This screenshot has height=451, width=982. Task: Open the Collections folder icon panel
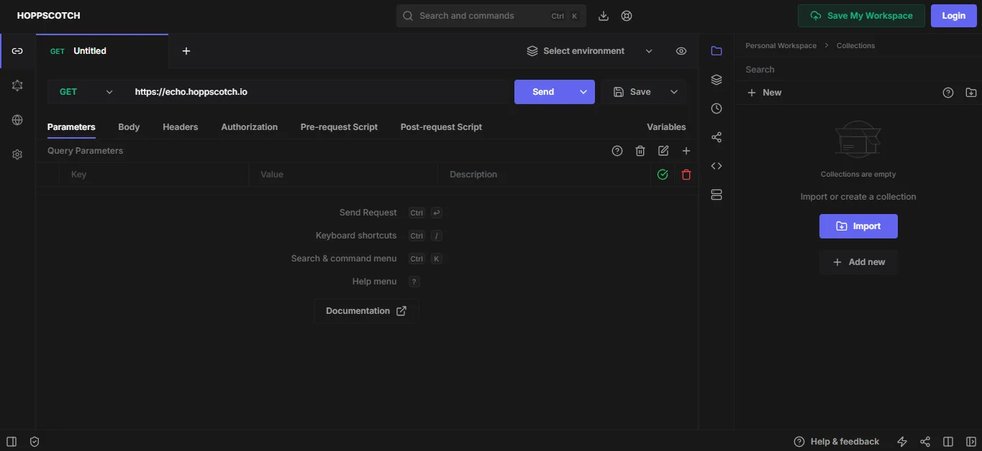click(716, 51)
